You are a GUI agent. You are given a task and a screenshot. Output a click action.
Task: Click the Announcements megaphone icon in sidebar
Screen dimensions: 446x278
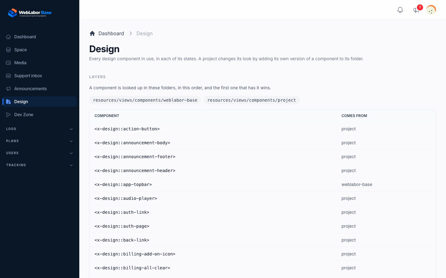tap(8, 89)
